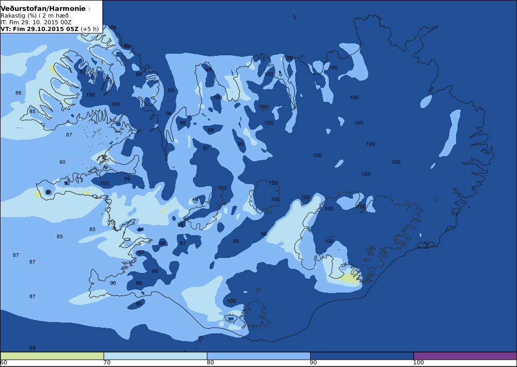Screen dimensions: 517x367
Task: Click the yellow-green 60–70 legend color band
Action: pyautogui.click(x=52, y=356)
